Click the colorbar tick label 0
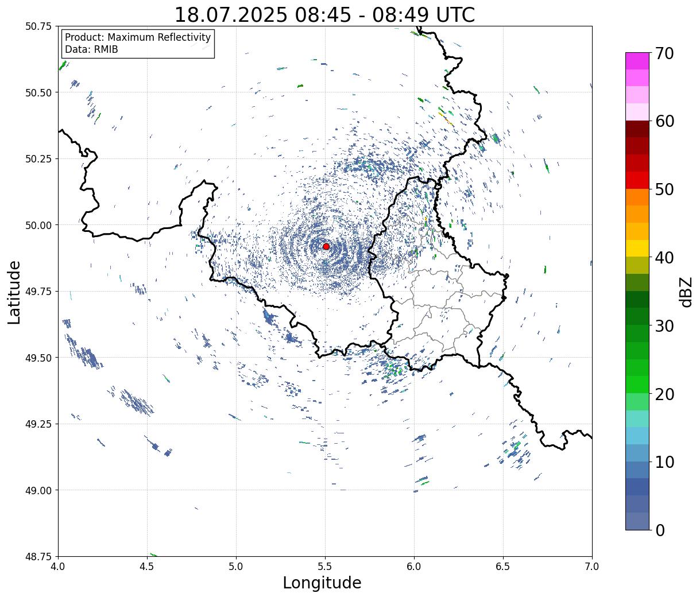 click(x=659, y=530)
